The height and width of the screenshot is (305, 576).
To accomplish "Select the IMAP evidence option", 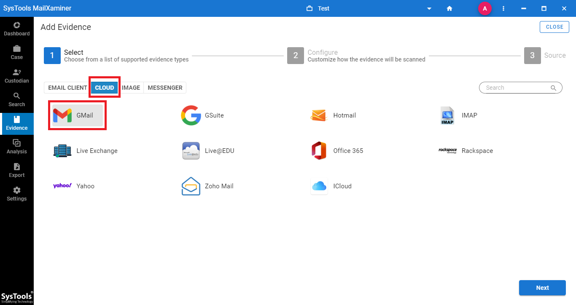I will coord(459,115).
